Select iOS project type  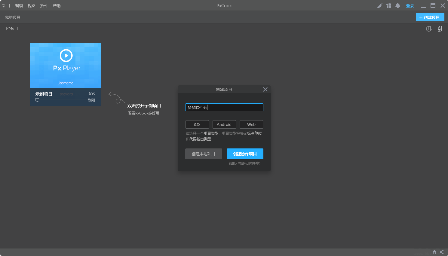click(197, 124)
